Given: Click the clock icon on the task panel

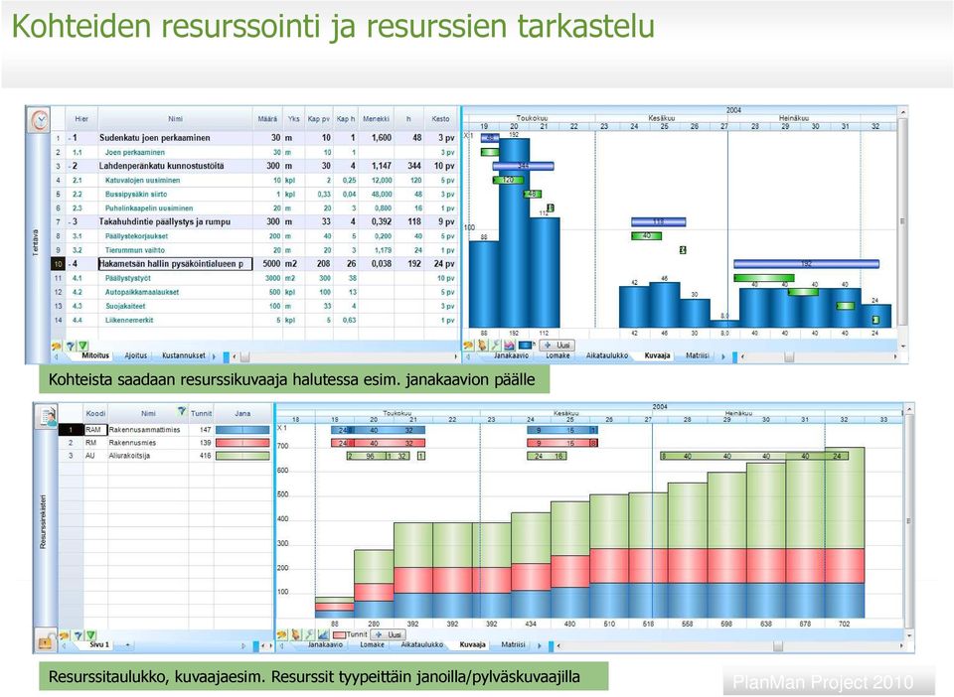Looking at the screenshot, I should tap(40, 120).
